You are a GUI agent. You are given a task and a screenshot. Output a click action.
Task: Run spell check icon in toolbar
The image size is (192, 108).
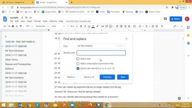tap(17, 26)
